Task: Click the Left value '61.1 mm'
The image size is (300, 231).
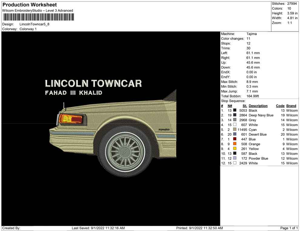Action: pos(253,53)
